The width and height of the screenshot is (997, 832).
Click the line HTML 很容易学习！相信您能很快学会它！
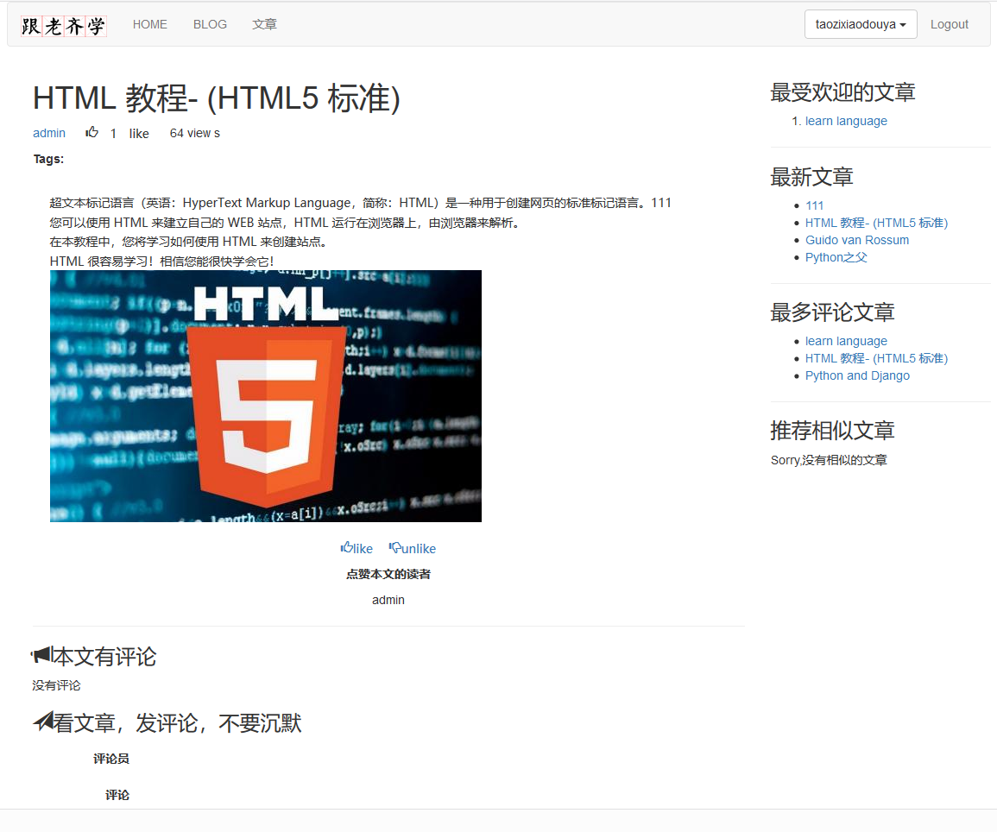point(161,261)
